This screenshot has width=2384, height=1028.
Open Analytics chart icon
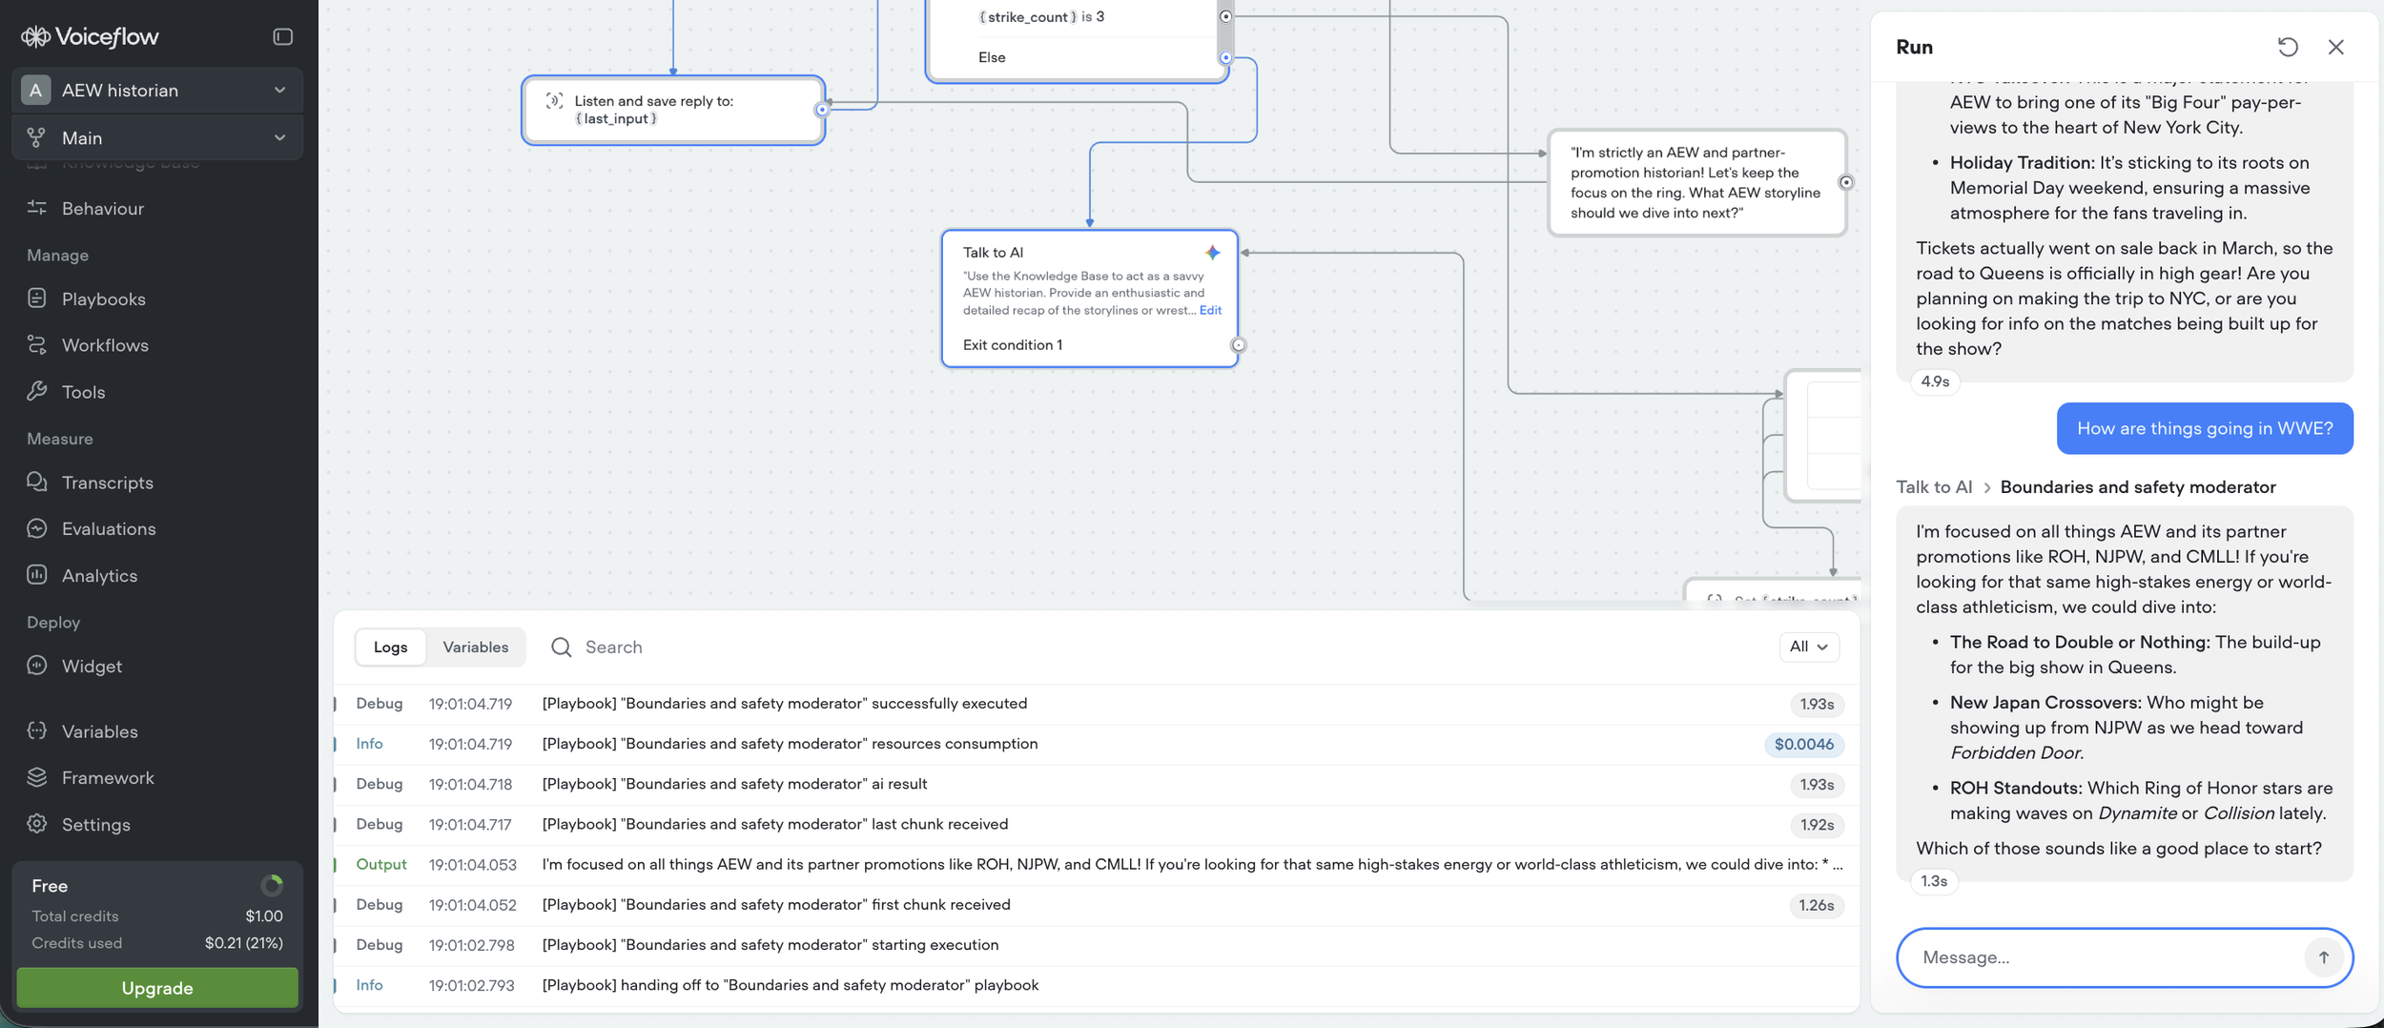(x=37, y=575)
